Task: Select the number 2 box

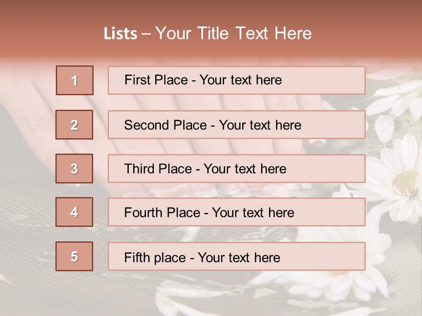Action: pyautogui.click(x=74, y=125)
